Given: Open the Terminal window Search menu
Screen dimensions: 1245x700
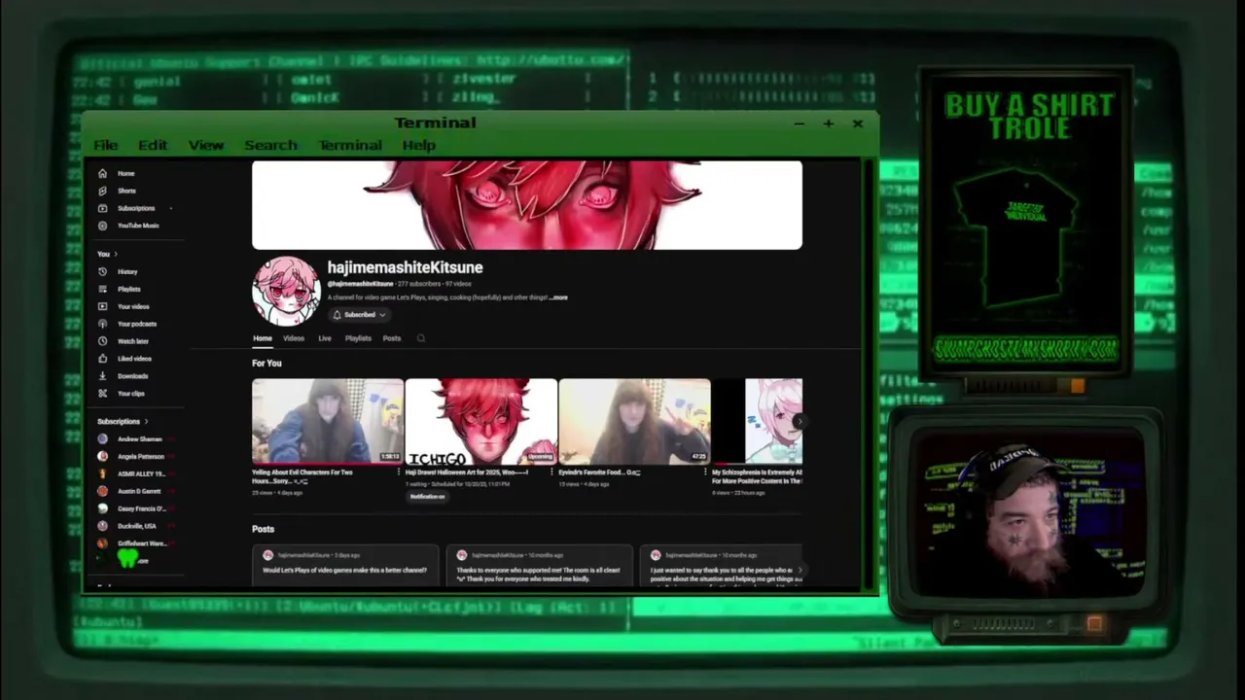Looking at the screenshot, I should pyautogui.click(x=270, y=145).
